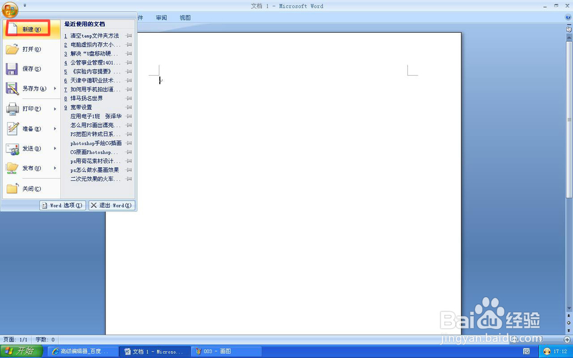Open recent document 二次元效果的火车
Image resolution: width=573 pixels, height=358 pixels.
[95, 179]
